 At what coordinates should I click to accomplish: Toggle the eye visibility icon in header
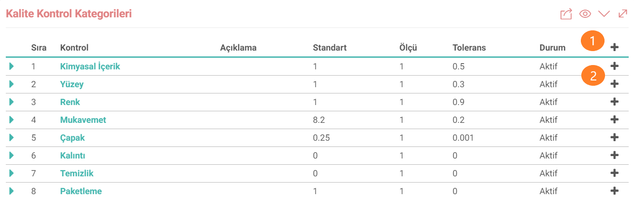585,14
